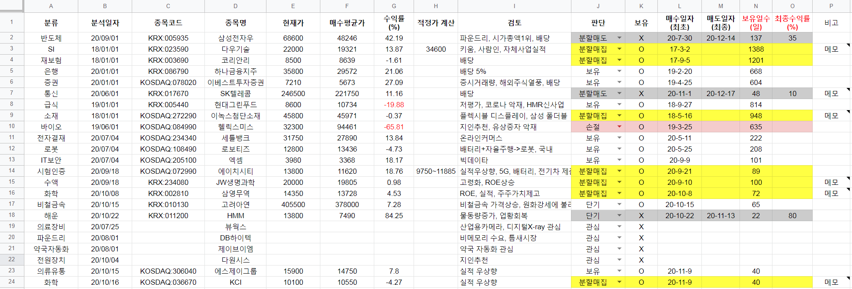Viewport: 852px width, 289px height.
Task: Select the 20/10/22 analysis date cell
Action: coord(105,216)
